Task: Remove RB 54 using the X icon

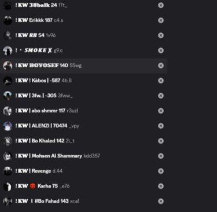Action: click(161, 35)
